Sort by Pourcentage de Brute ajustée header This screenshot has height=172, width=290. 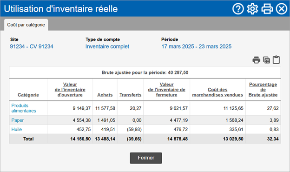tap(263, 90)
